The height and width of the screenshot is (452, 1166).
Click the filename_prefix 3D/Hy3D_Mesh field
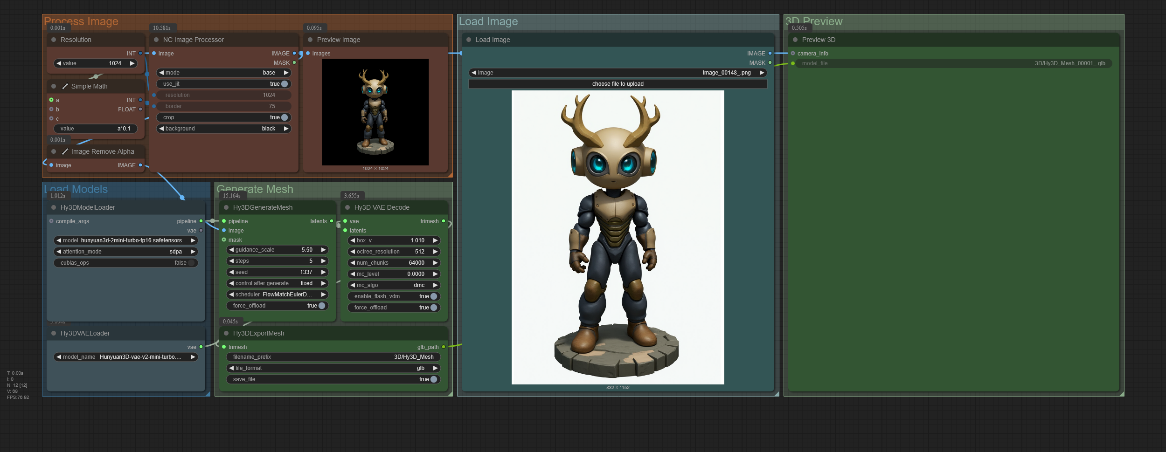(333, 357)
